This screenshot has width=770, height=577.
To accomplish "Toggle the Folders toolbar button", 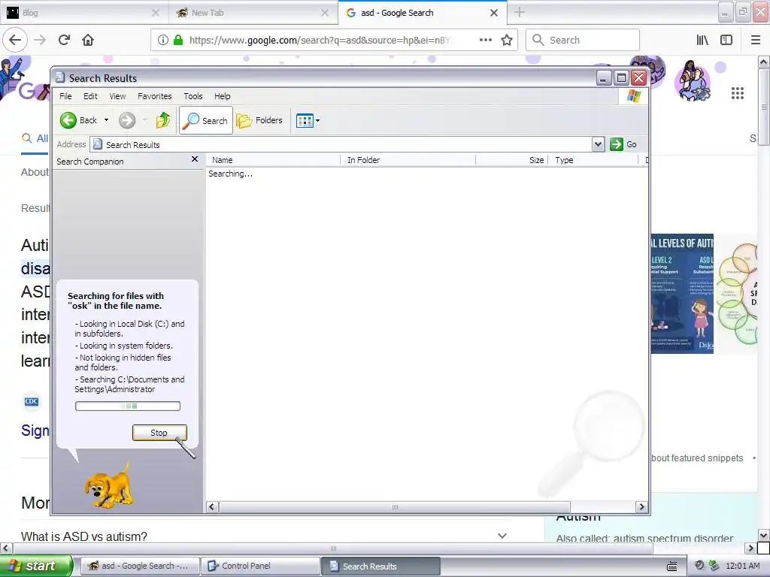I will pyautogui.click(x=259, y=120).
